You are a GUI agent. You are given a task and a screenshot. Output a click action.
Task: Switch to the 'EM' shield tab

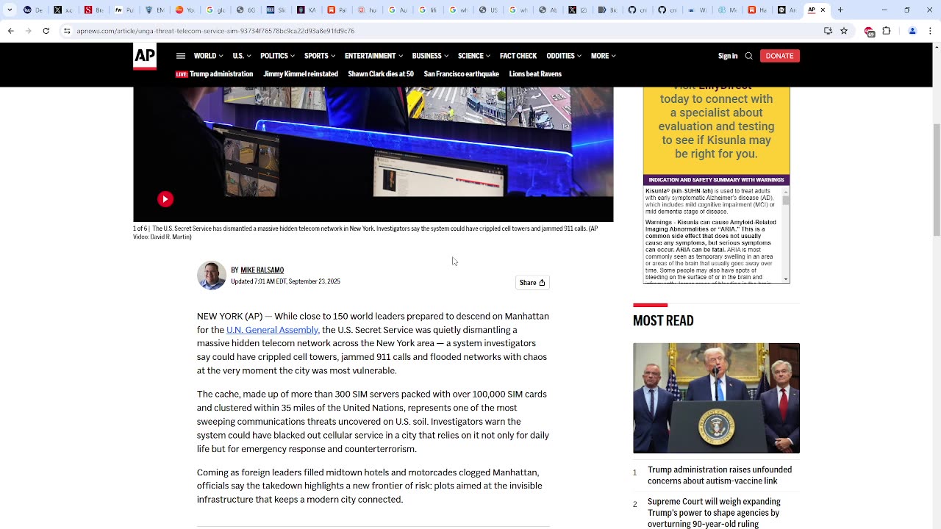155,10
